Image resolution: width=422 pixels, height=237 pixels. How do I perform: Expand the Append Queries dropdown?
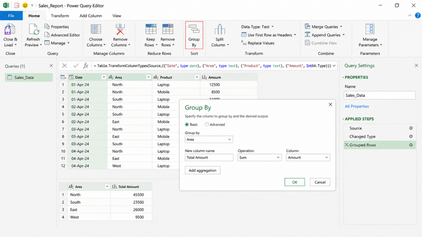click(x=343, y=35)
